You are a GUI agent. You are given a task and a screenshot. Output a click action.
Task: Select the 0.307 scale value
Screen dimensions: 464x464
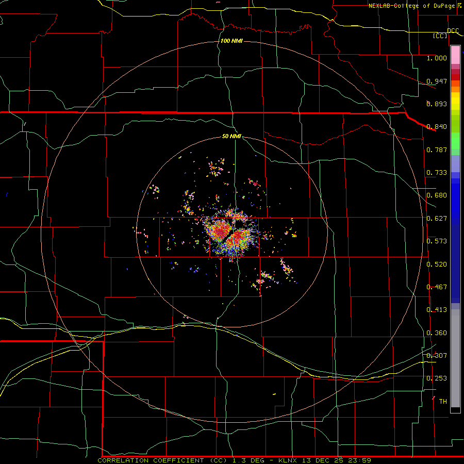437,355
